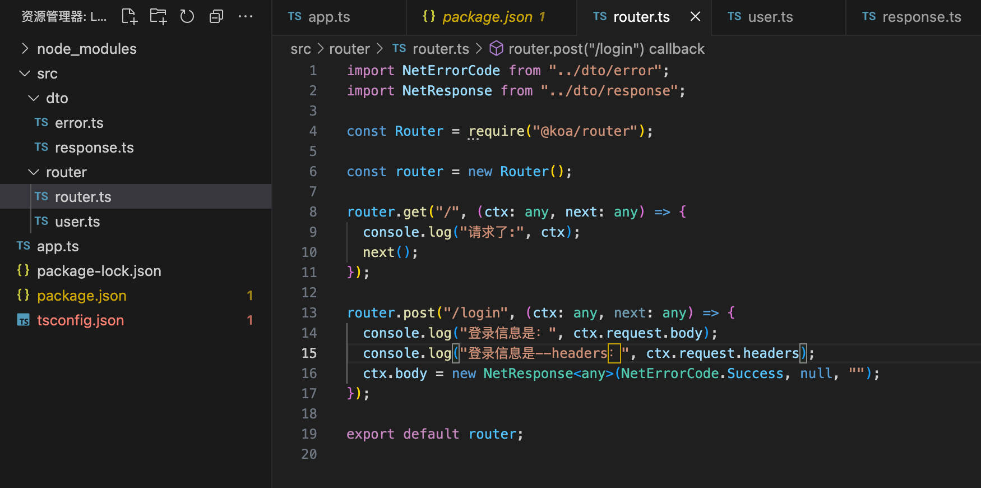Click line number 13 in the gutter
This screenshot has width=981, height=488.
tap(309, 312)
